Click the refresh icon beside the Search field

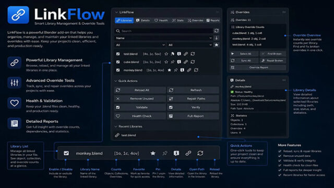[217, 31]
